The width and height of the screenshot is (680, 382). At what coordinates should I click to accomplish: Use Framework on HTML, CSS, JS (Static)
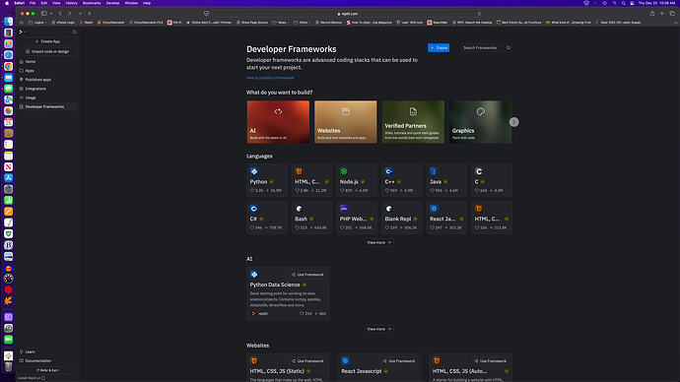tap(307, 361)
